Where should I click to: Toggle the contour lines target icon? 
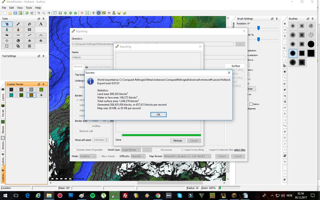coord(98,13)
